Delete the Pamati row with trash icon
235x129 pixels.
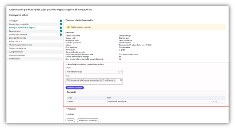(x=216, y=102)
